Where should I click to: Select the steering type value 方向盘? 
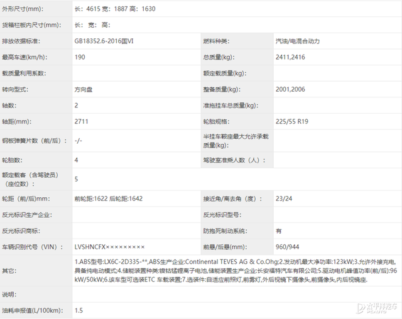point(84,89)
